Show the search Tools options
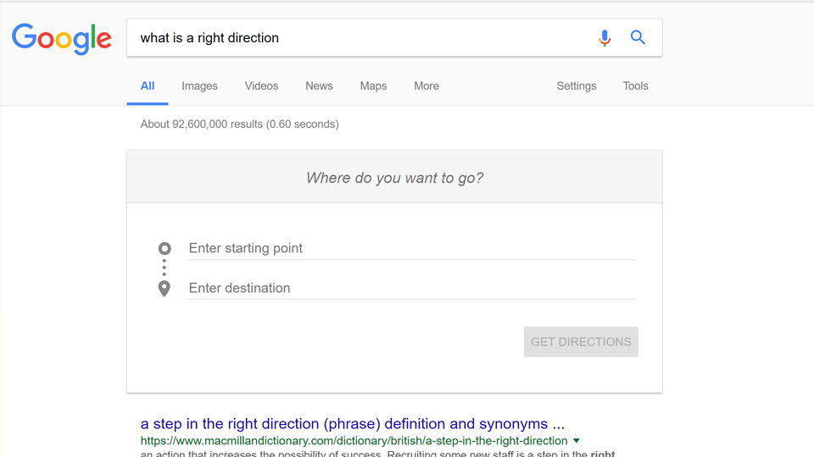The width and height of the screenshot is (814, 457). point(635,86)
